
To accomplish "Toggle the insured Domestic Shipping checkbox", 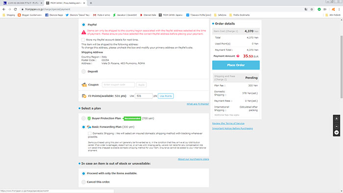I will (90, 133).
